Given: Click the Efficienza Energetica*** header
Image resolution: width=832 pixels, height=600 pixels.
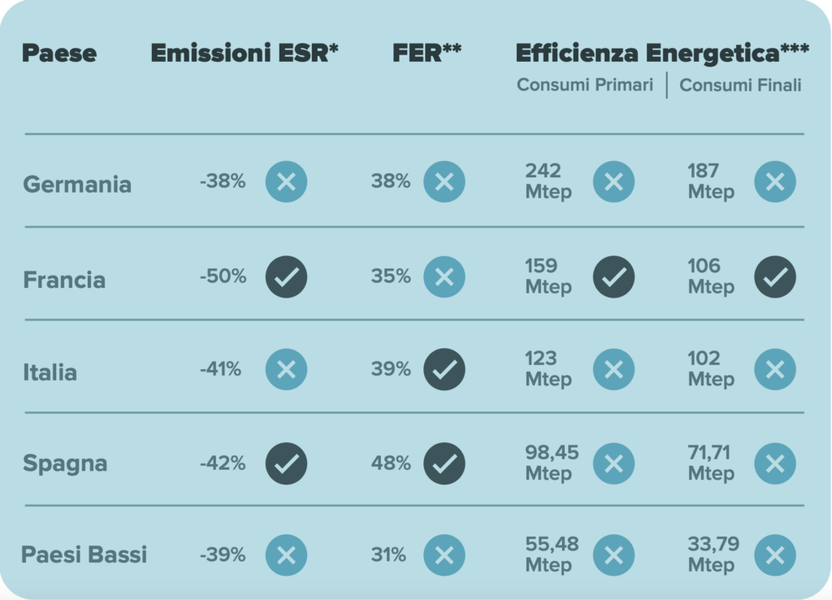Looking at the screenshot, I should [x=662, y=54].
